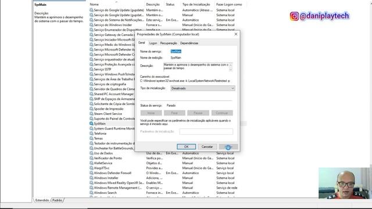The image size is (372, 209).
Task: Click the WalletService gear icon
Action: [x=91, y=163]
